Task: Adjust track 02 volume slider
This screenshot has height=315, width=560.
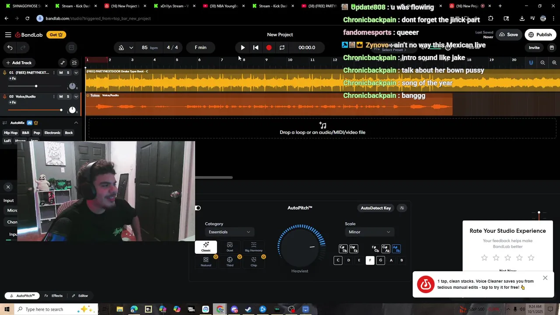Action: pos(61,110)
